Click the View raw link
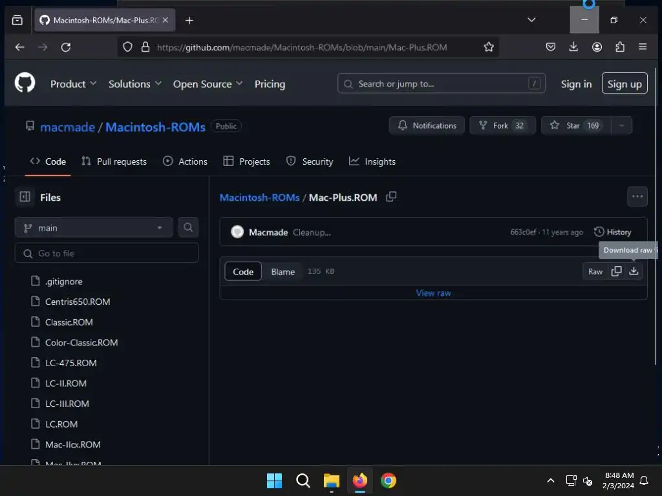Viewport: 662px width, 496px height. coord(433,293)
